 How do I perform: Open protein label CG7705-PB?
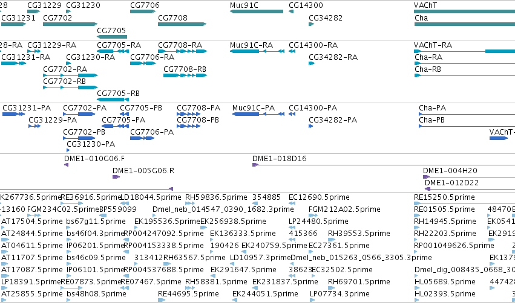(141, 108)
